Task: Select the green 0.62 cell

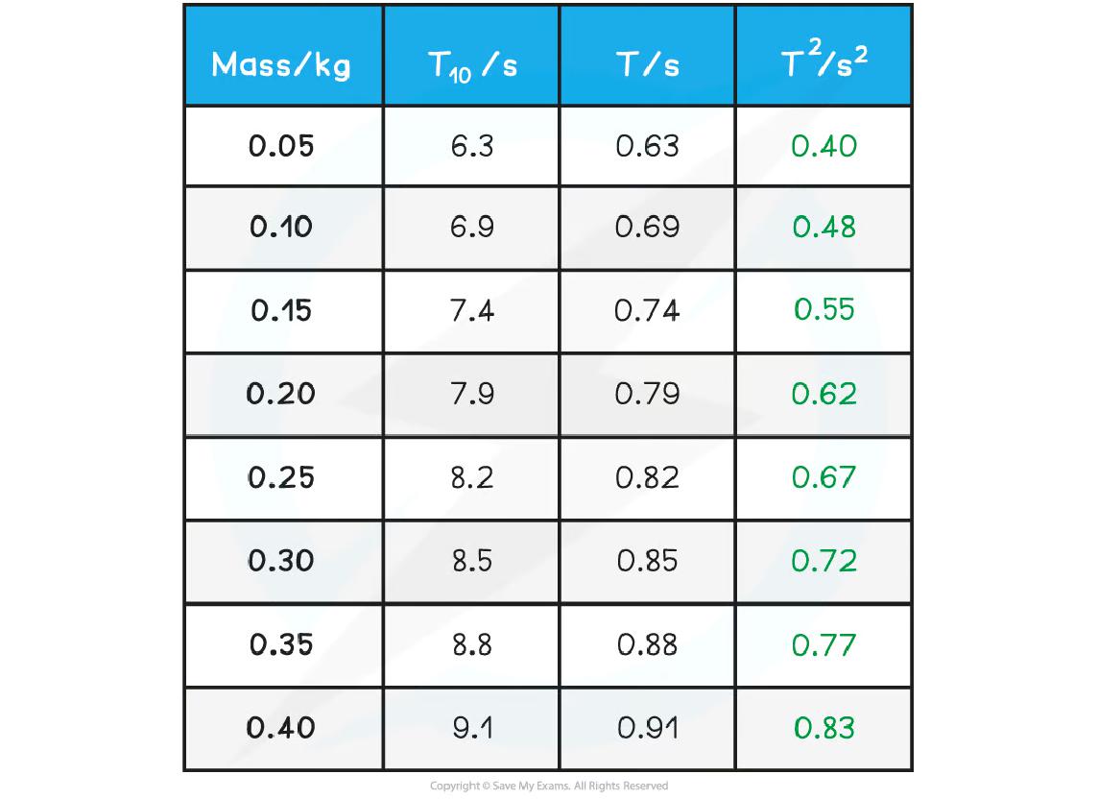Action: pyautogui.click(x=824, y=394)
